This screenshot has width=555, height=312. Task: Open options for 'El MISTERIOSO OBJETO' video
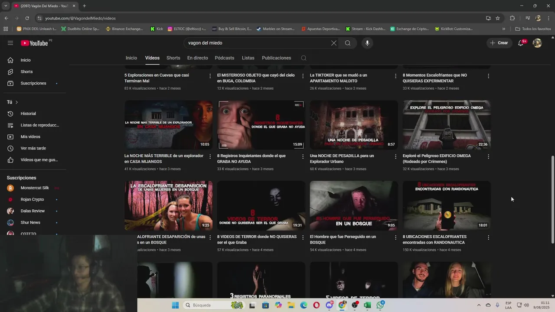pos(303,76)
